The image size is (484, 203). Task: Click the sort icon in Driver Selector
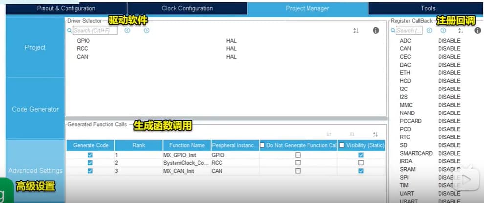pyautogui.click(x=356, y=31)
